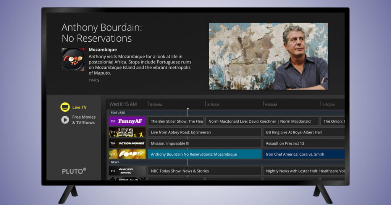Select The Onion program at 9:30AM
Screen dimensions: 391x205
[333, 121]
